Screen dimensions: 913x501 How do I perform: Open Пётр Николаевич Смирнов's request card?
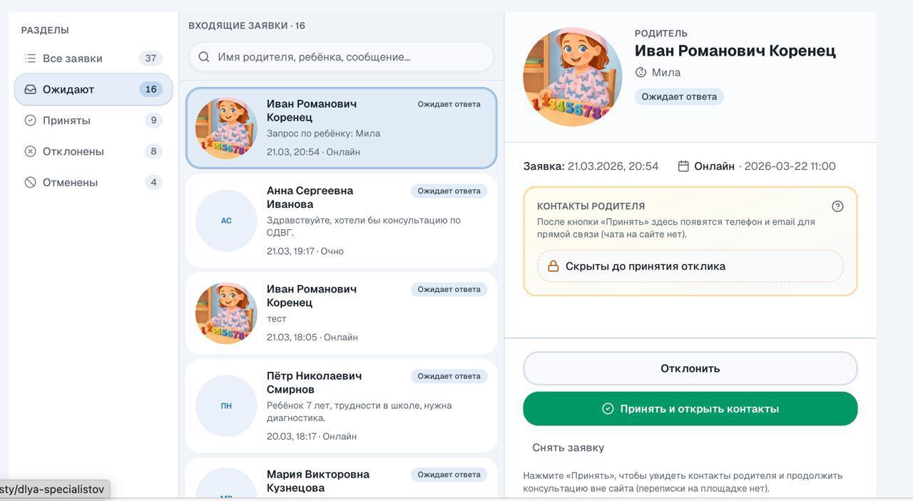(x=341, y=405)
